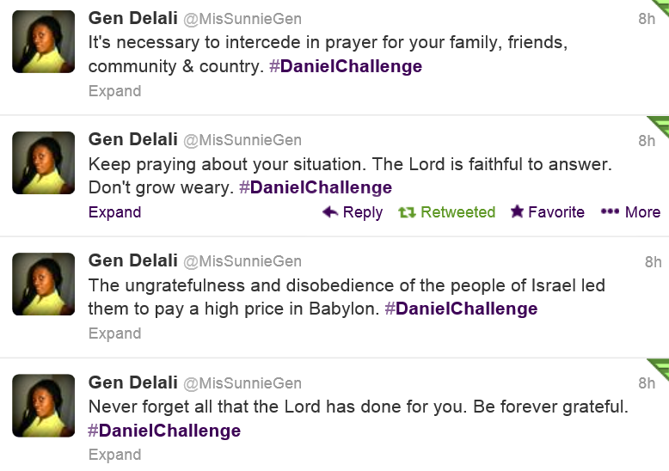The image size is (669, 471).
Task: Expand the Keep praying tweet
Action: (114, 212)
